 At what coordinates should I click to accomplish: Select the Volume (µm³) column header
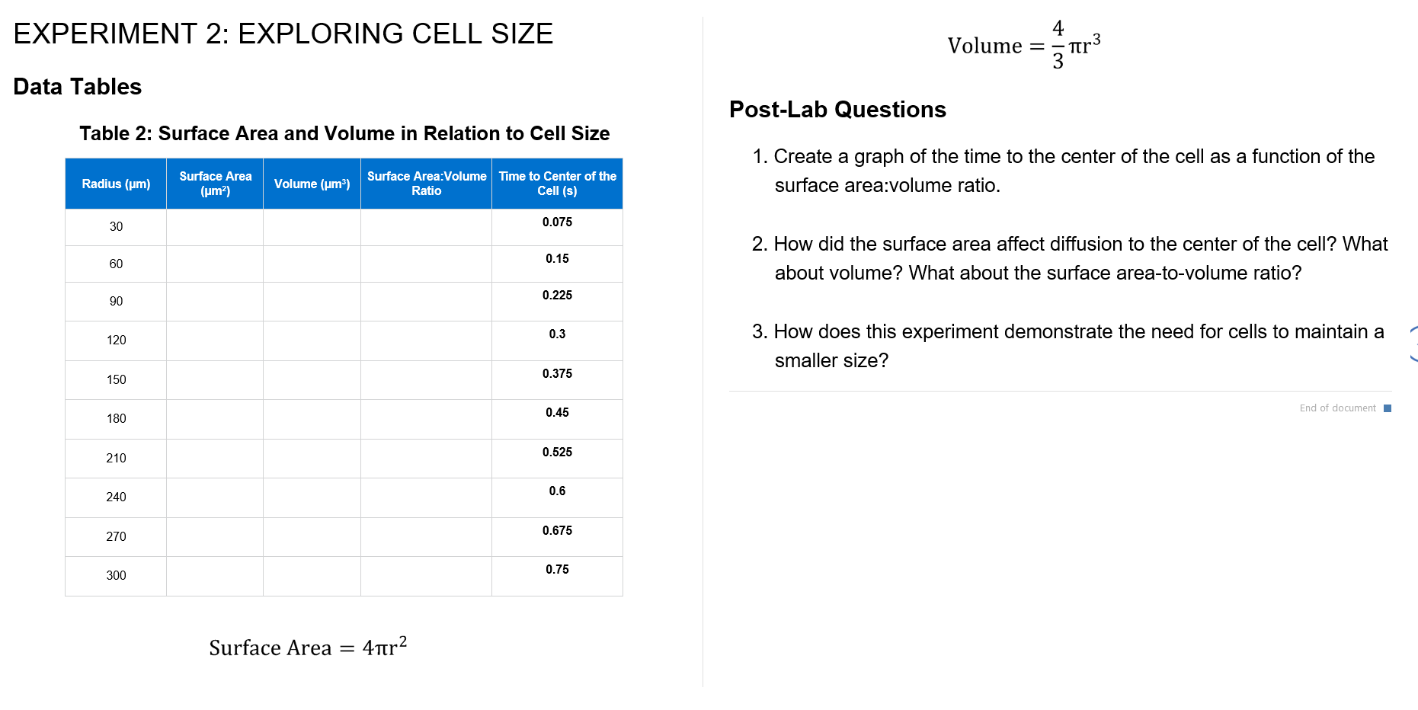point(312,184)
